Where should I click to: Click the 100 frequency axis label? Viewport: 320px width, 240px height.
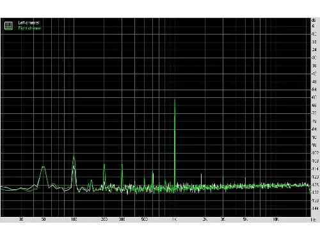74,220
